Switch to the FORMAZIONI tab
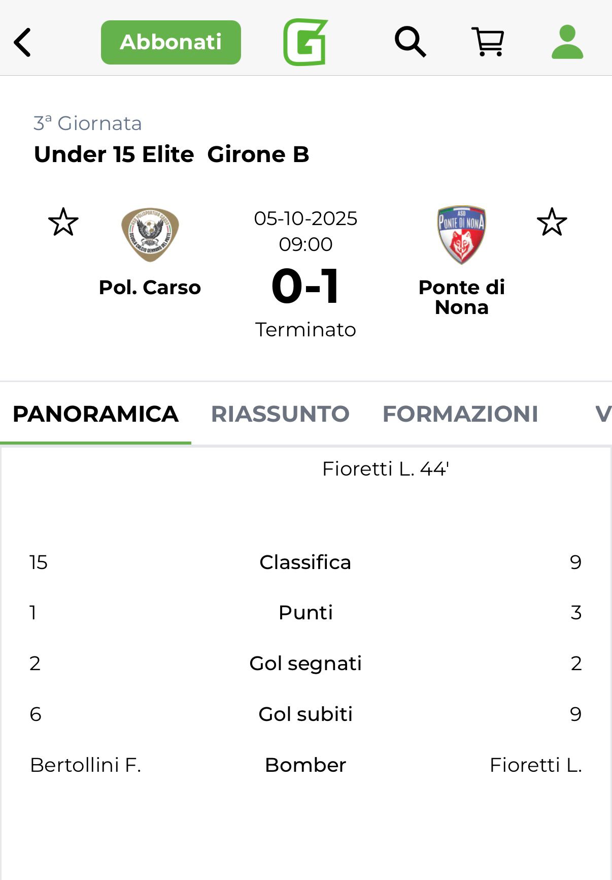Screen dimensions: 612x880 click(460, 414)
